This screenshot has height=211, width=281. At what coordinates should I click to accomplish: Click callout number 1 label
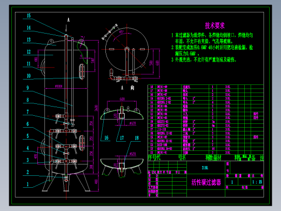pyautogui.click(x=28, y=184)
